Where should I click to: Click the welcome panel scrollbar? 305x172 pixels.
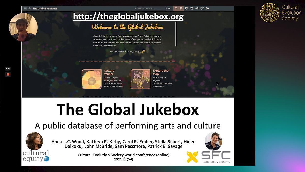pyautogui.click(x=176, y=34)
